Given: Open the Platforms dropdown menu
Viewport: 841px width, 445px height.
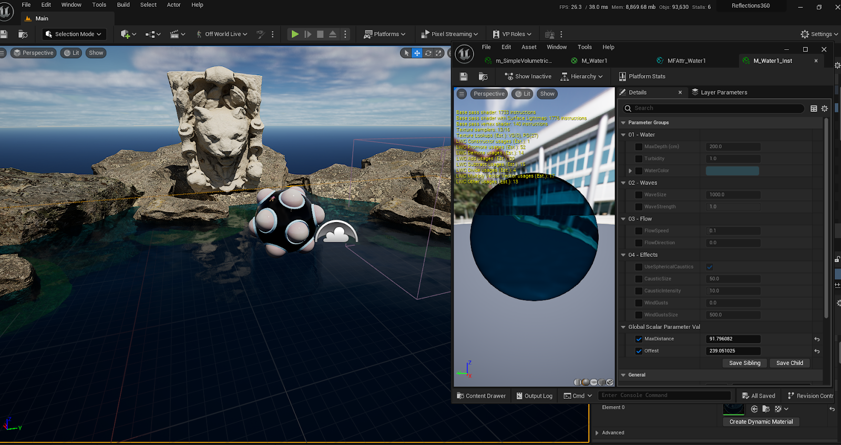Looking at the screenshot, I should pyautogui.click(x=385, y=34).
